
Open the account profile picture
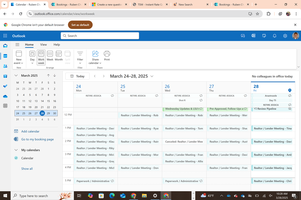coord(296,36)
